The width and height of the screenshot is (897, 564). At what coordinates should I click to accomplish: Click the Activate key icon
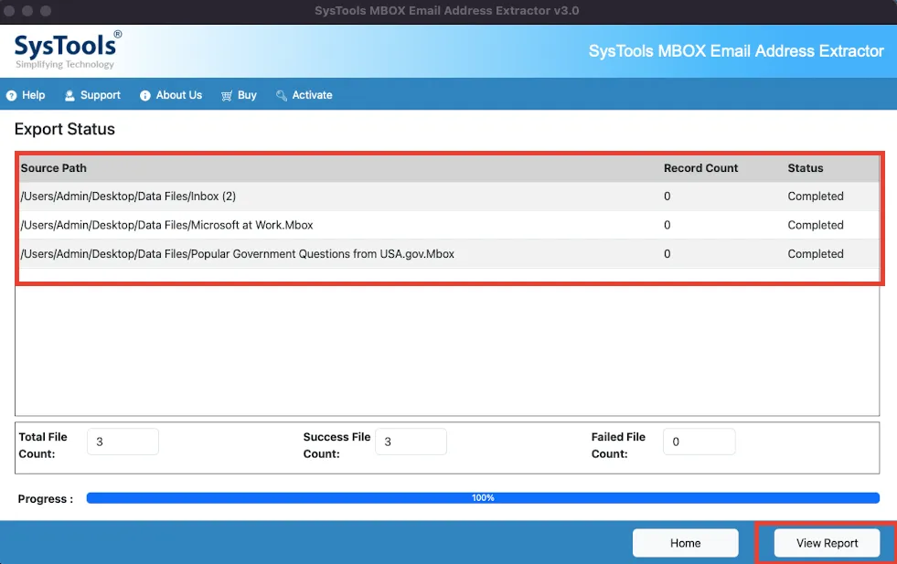[x=282, y=96]
